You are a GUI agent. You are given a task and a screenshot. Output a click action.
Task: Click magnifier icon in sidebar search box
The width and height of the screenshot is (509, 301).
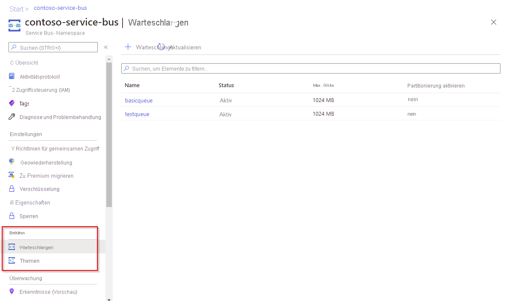[14, 48]
